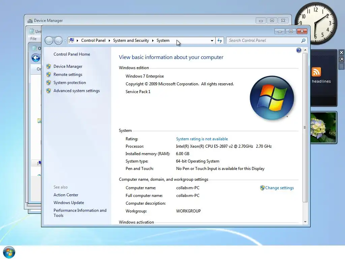Screen dimensions: 345x259
Task: Click the gadget larger size arrow icon
Action: 341,60
